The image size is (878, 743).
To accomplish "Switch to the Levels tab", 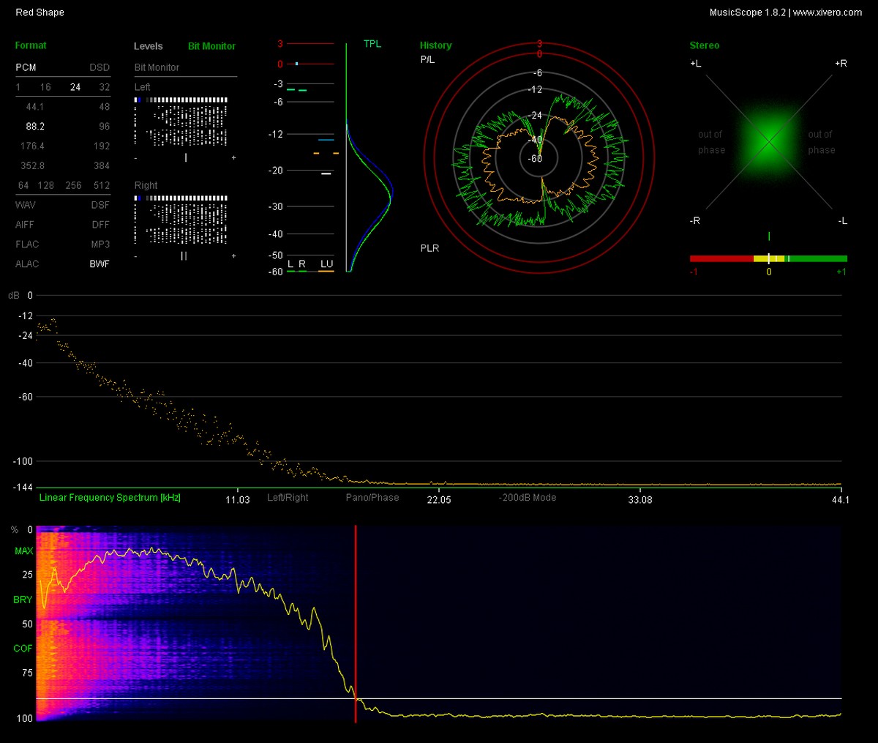I will (x=149, y=46).
